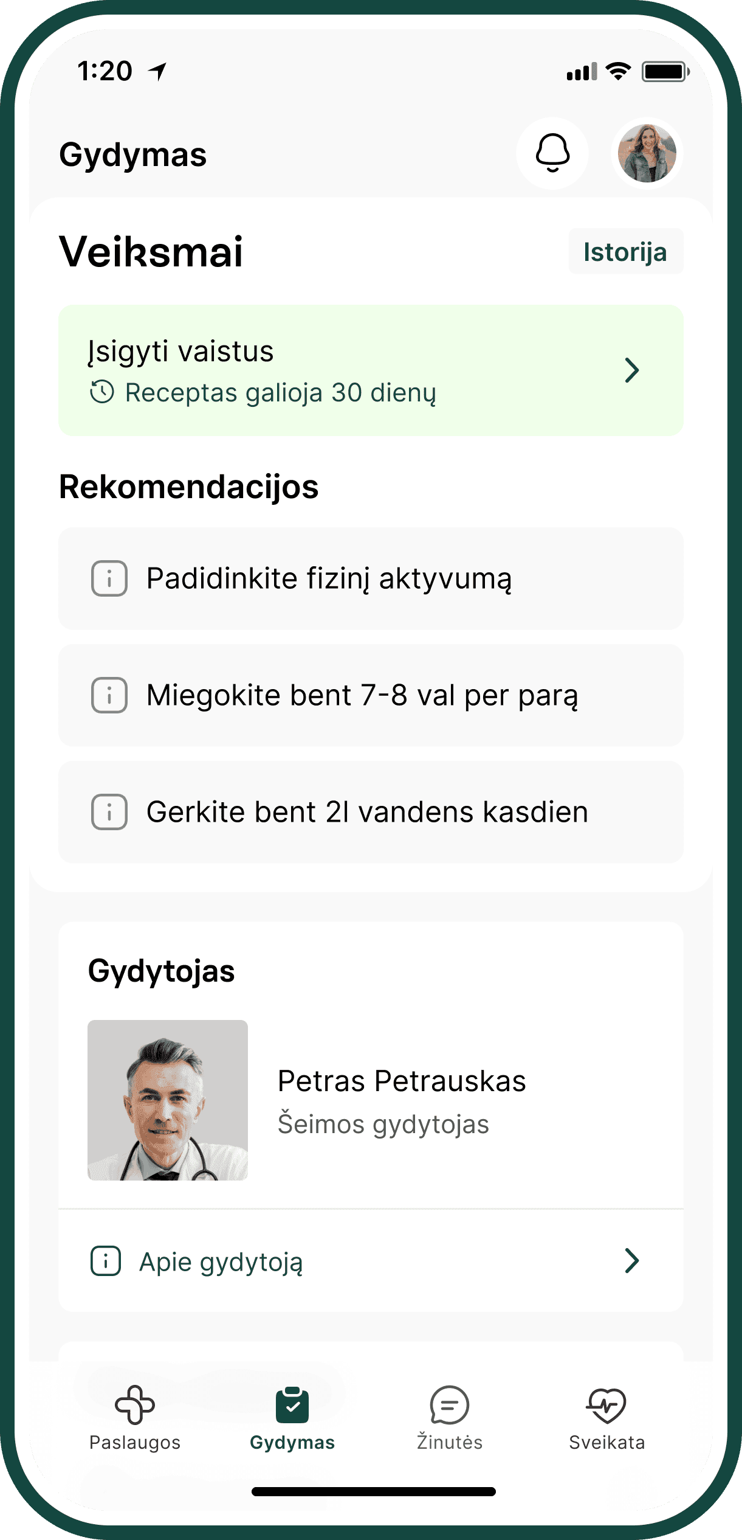Tap the Petras Petrauskas doctor name
This screenshot has height=1540, width=742.
402,1081
